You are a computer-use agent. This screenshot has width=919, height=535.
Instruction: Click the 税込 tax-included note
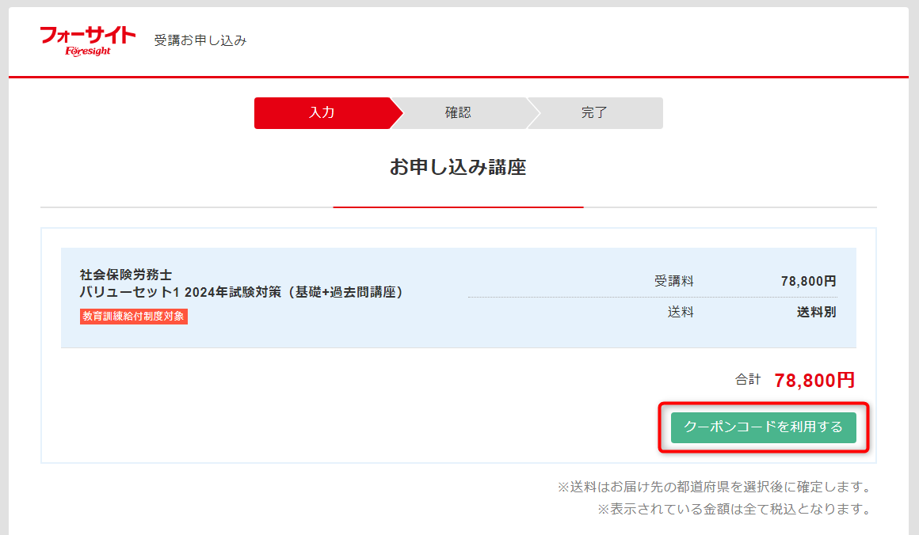click(734, 509)
